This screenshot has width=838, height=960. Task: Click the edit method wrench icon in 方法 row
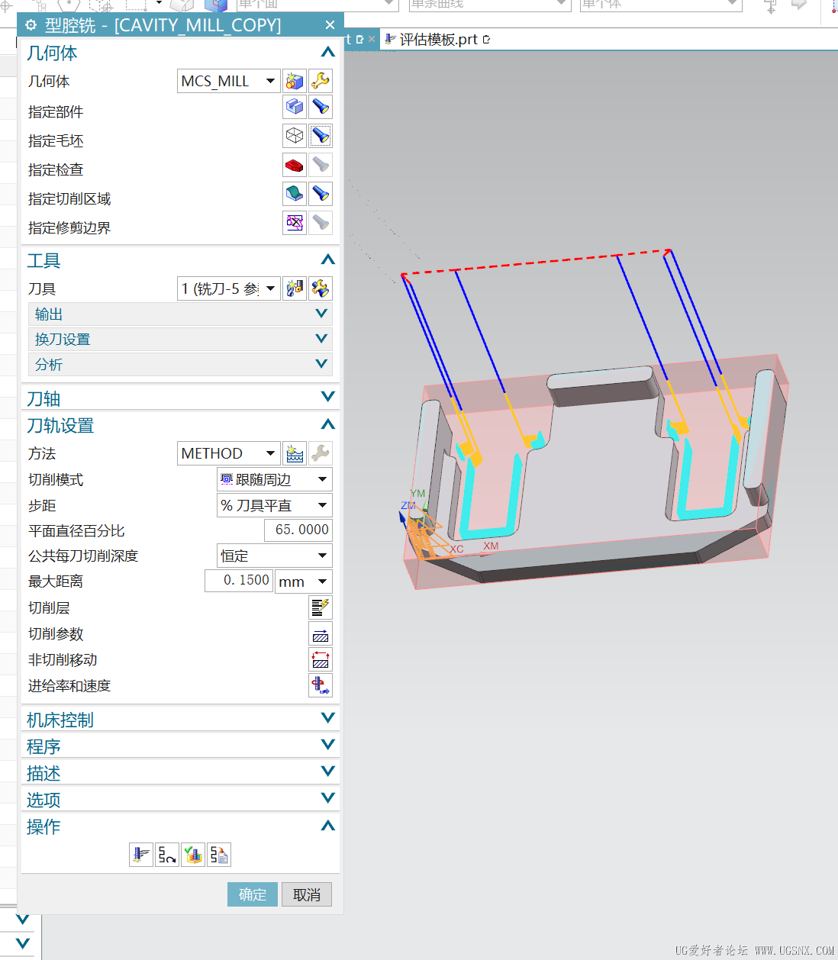[321, 453]
